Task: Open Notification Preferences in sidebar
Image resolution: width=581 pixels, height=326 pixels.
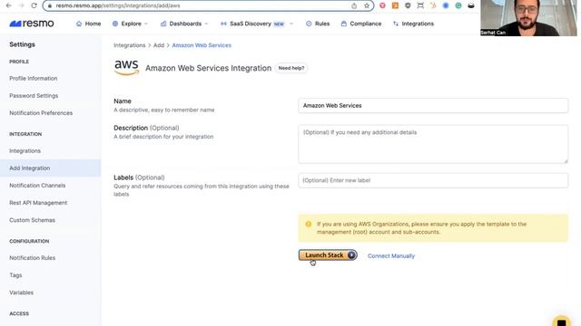Action: coord(41,113)
